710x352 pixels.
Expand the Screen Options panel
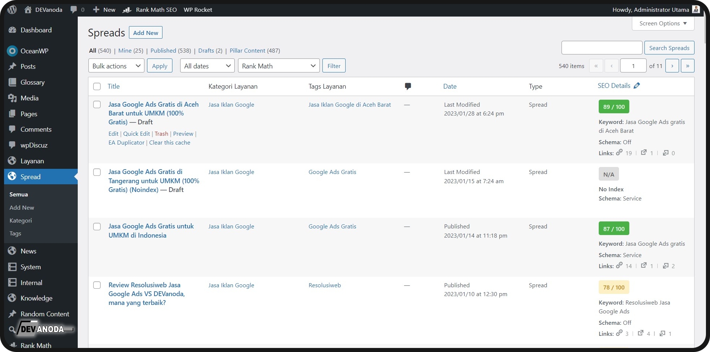[663, 24]
